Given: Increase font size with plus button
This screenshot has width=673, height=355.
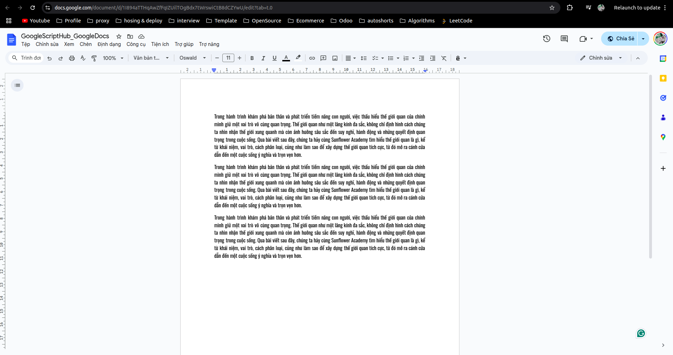Looking at the screenshot, I should pos(240,58).
